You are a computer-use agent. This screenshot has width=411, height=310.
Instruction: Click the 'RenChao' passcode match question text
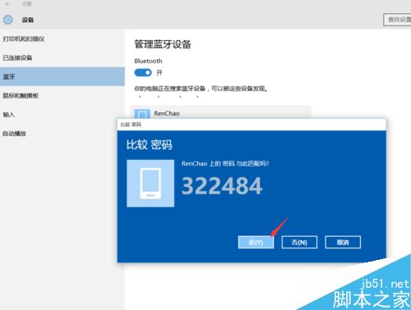pos(225,163)
